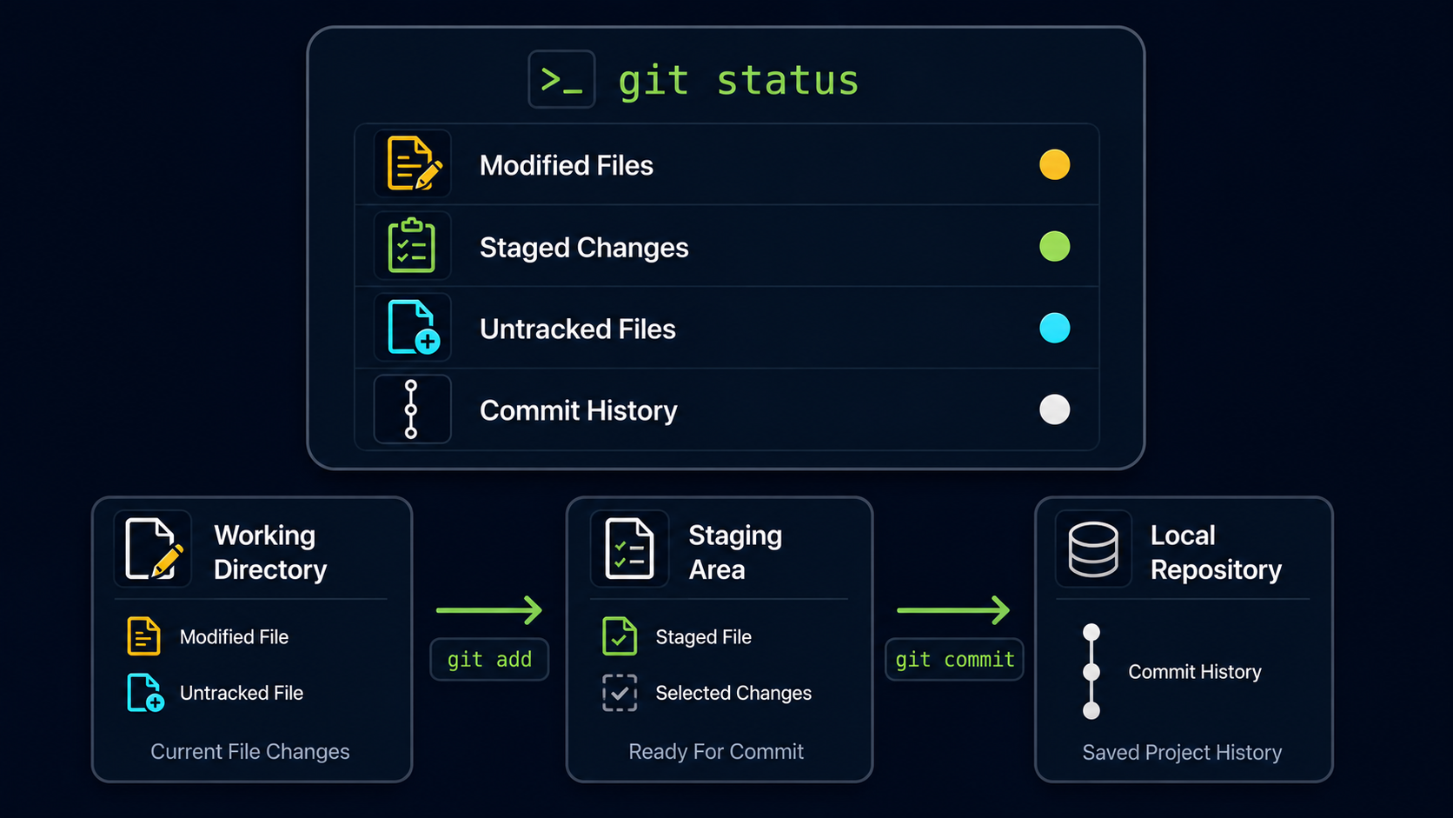Select the Commit History row label in status panel
Image resolution: width=1453 pixels, height=818 pixels.
point(579,410)
